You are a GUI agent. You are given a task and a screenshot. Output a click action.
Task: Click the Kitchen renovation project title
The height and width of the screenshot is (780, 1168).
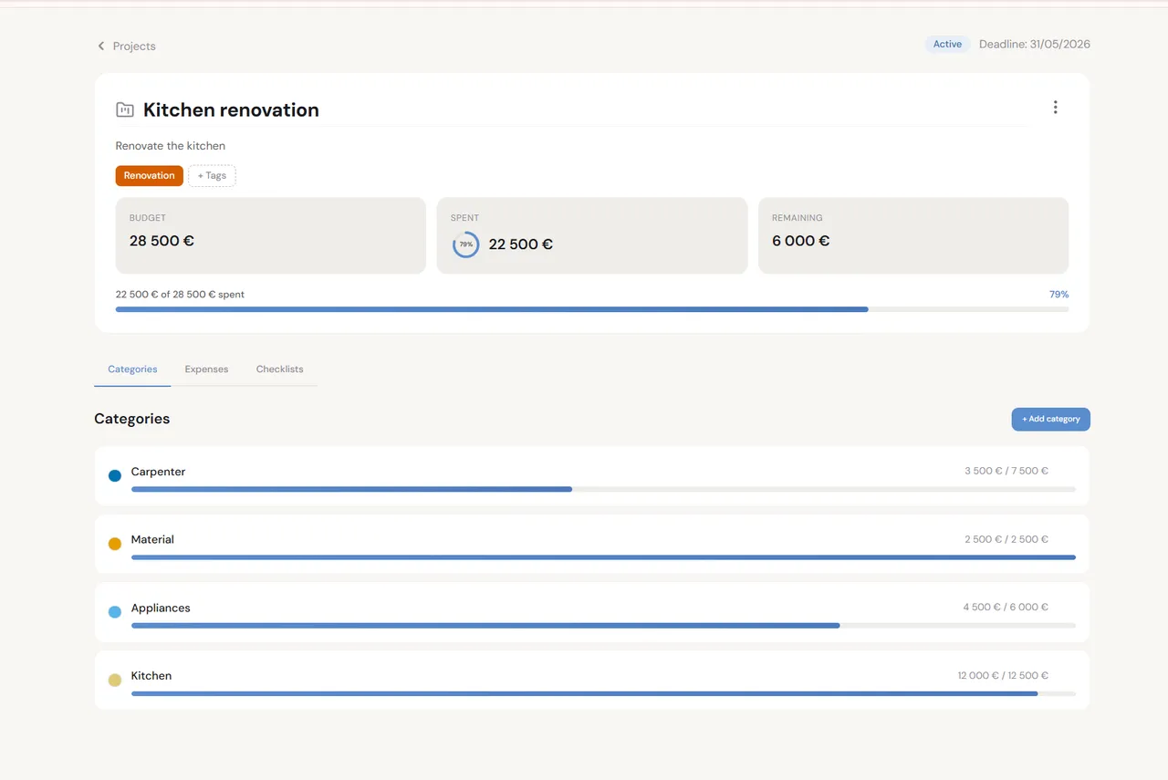point(231,110)
